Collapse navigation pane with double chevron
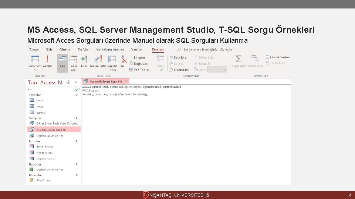Viewport: 355px width, 199px height. (x=76, y=82)
